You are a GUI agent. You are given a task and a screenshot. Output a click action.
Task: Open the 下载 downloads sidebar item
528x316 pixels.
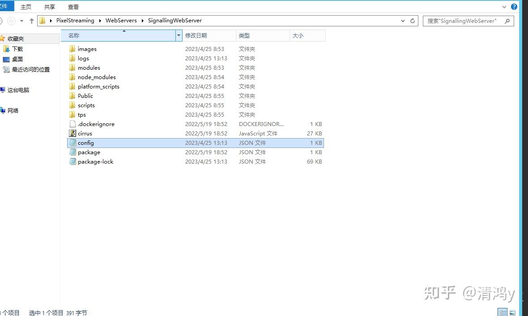pos(13,49)
